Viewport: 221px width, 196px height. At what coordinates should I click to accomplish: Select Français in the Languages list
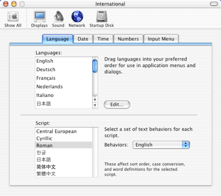click(x=64, y=78)
